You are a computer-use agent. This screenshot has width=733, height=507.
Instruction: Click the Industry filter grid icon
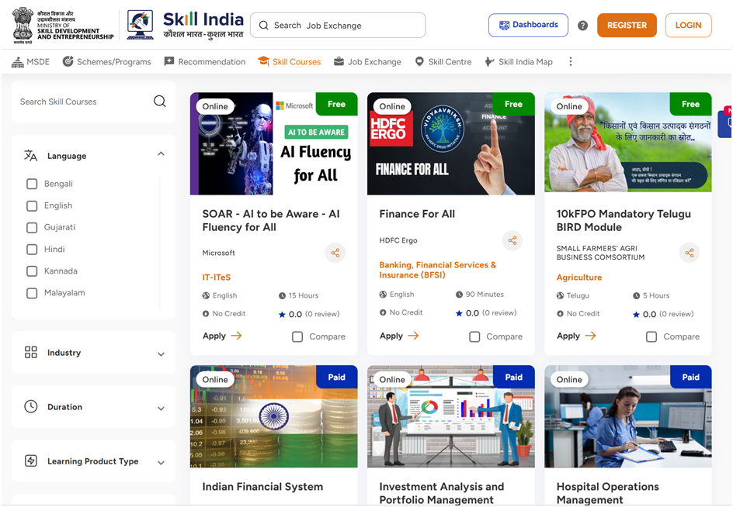[31, 352]
